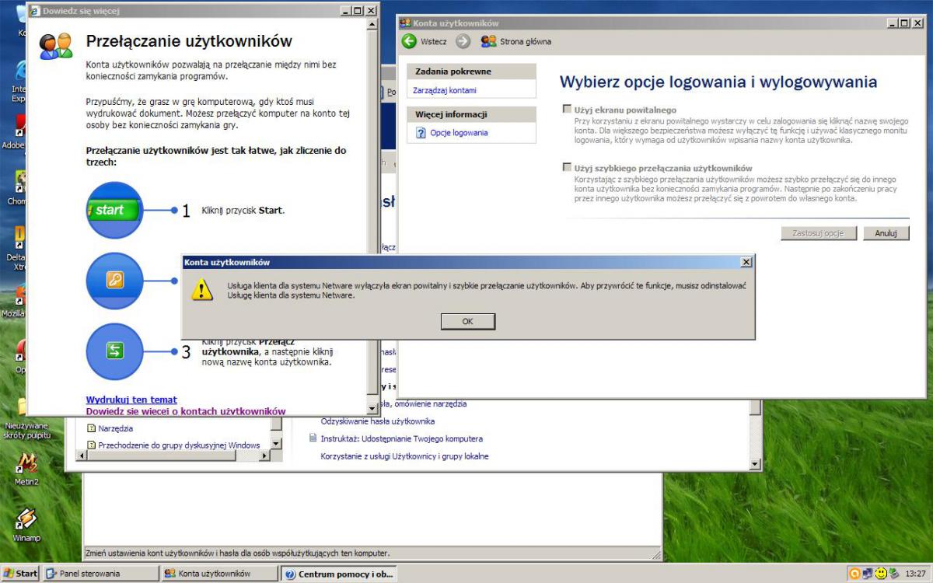
Task: Open Odzyskiwanie hasła użytkownika help link
Action: 378,421
